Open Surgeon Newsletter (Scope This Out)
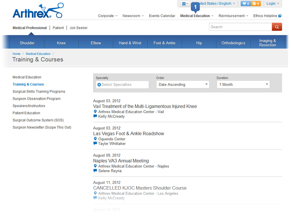Viewport: 291px width, 217px height. tap(42, 127)
